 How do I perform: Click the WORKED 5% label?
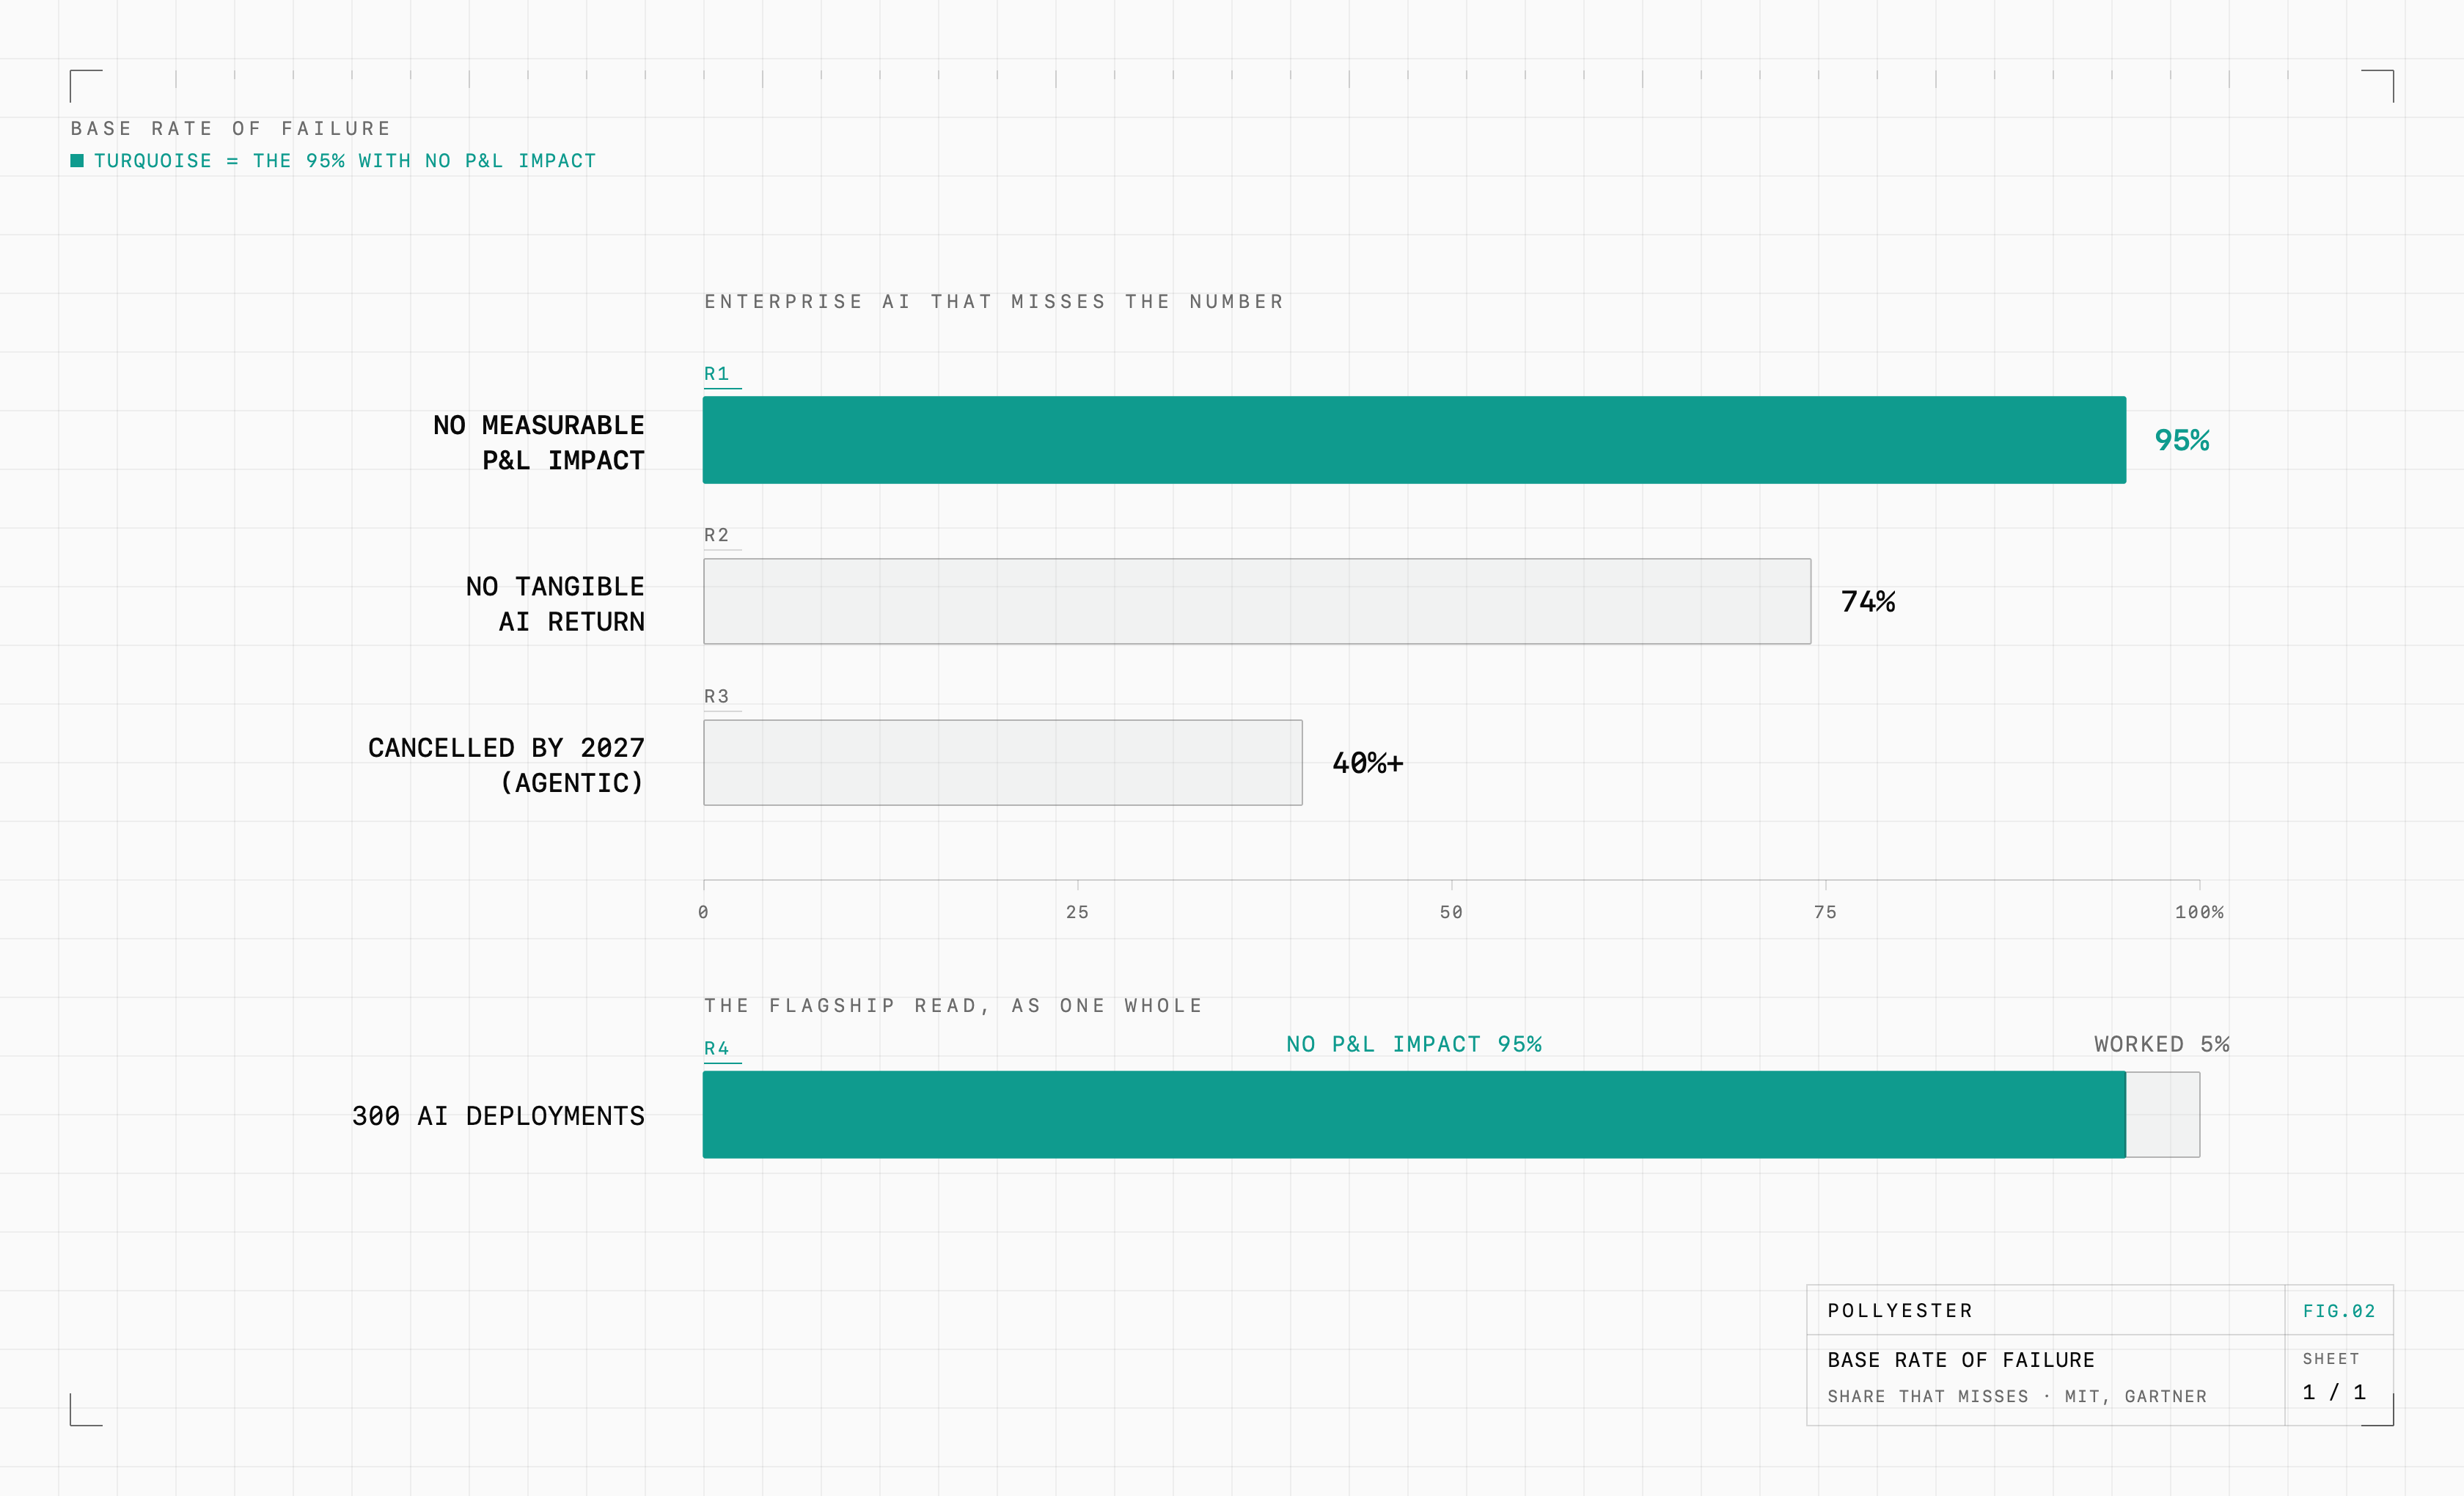[x=2162, y=1044]
